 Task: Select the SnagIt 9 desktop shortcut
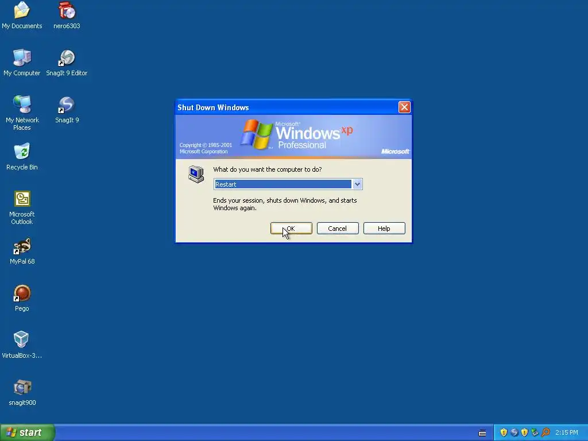click(x=67, y=110)
